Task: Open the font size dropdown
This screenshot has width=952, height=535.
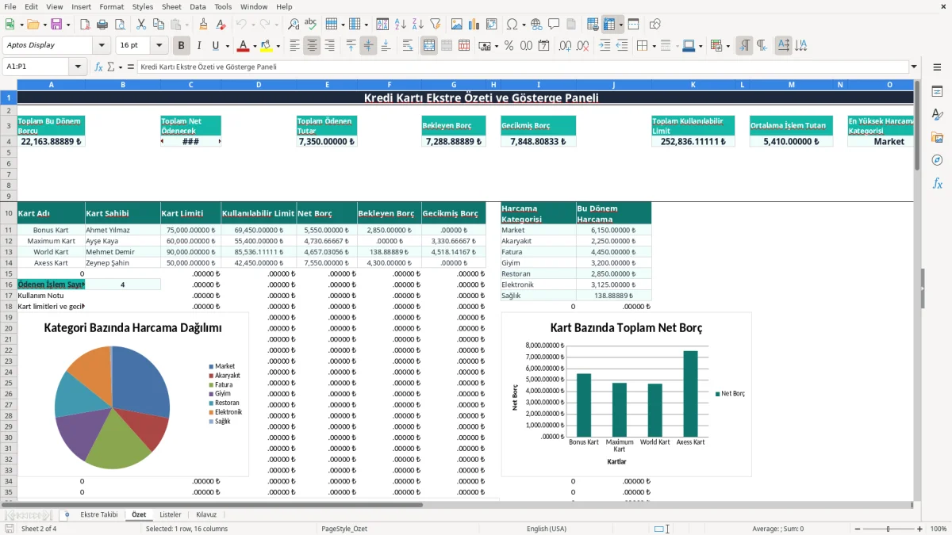Action: [159, 45]
